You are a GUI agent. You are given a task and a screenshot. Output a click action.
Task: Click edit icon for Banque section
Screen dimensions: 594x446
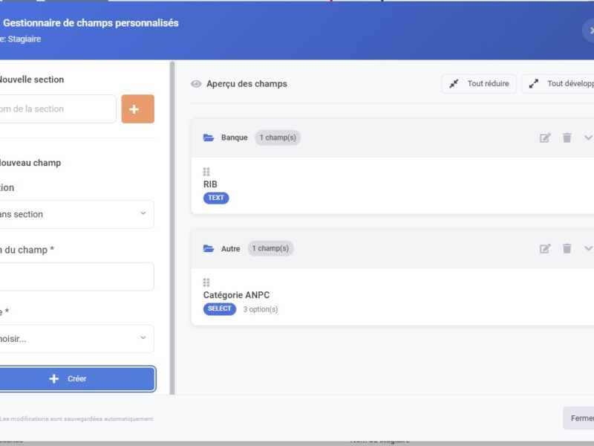(x=545, y=138)
